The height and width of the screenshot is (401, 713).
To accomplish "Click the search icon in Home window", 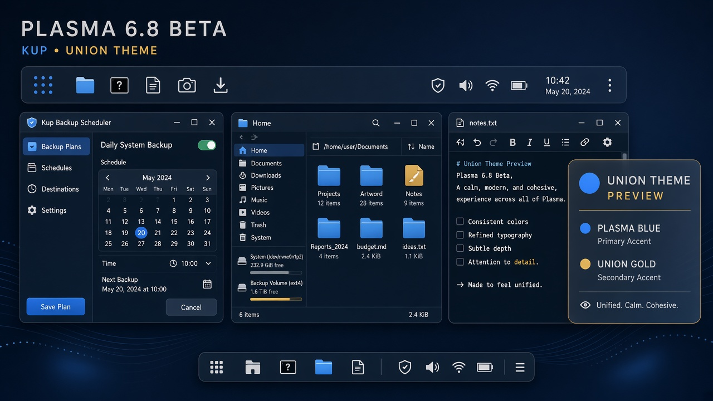I will (376, 123).
